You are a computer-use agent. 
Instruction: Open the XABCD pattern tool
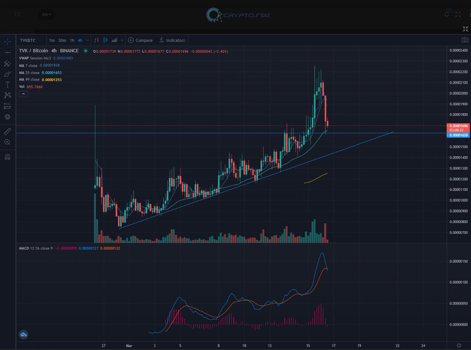pos(7,95)
